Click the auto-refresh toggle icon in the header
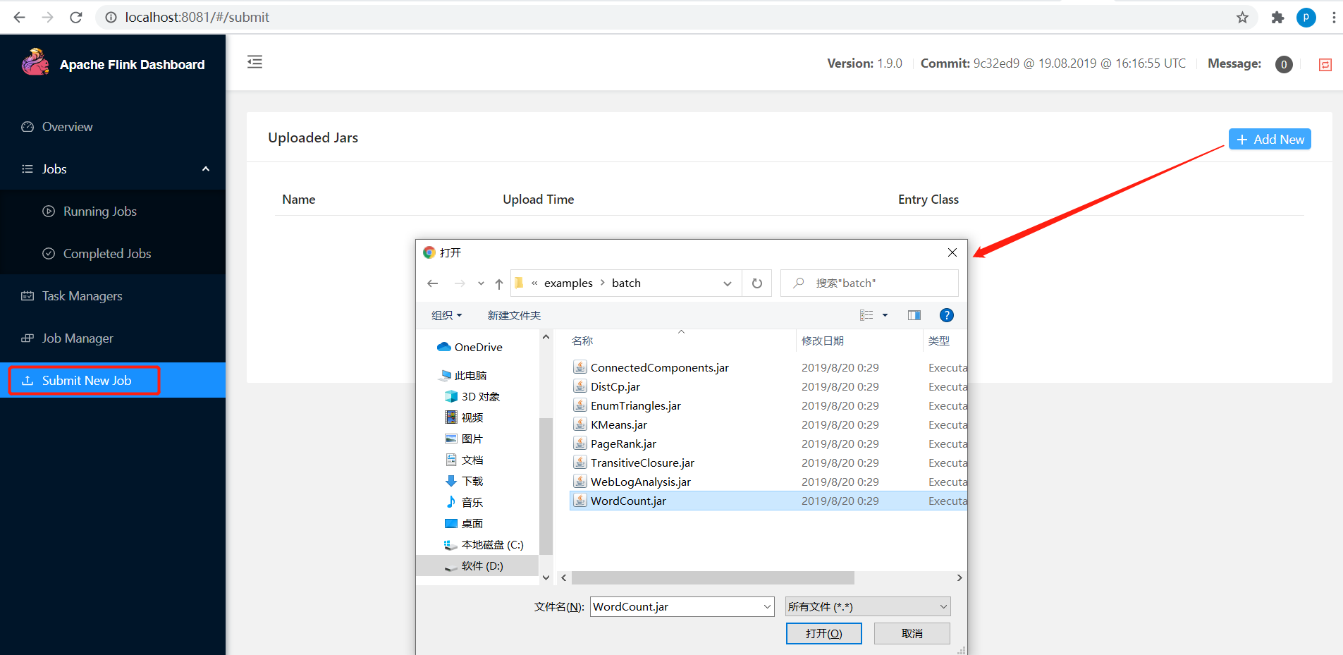 coord(1325,64)
